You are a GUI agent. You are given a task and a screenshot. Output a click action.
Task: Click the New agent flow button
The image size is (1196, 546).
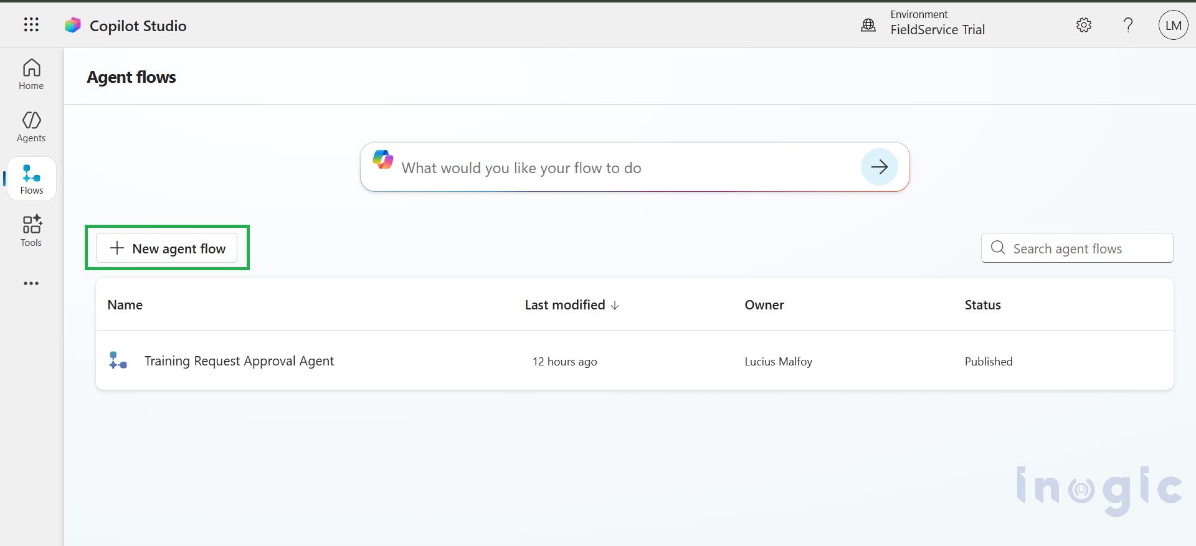click(166, 248)
